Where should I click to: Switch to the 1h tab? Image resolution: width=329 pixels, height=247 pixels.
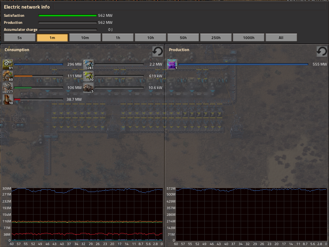[x=118, y=38]
